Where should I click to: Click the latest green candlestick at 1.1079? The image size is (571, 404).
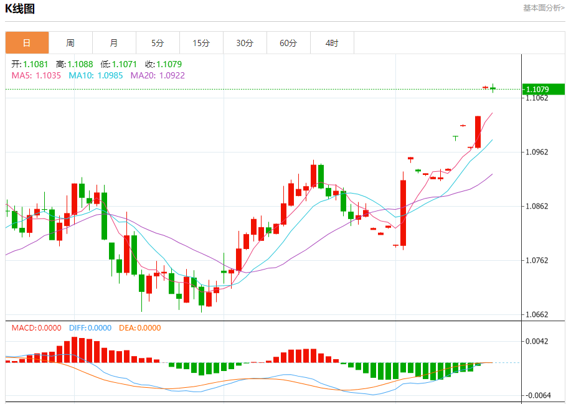[x=493, y=88]
